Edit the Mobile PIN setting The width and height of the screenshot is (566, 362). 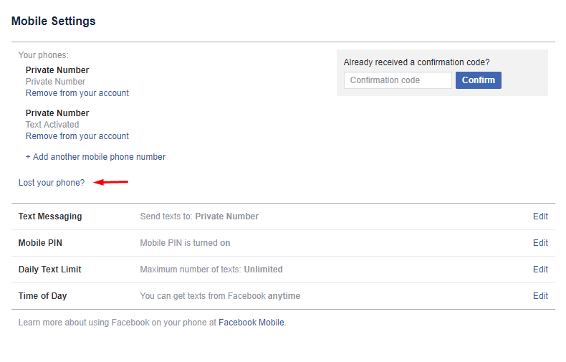[540, 243]
